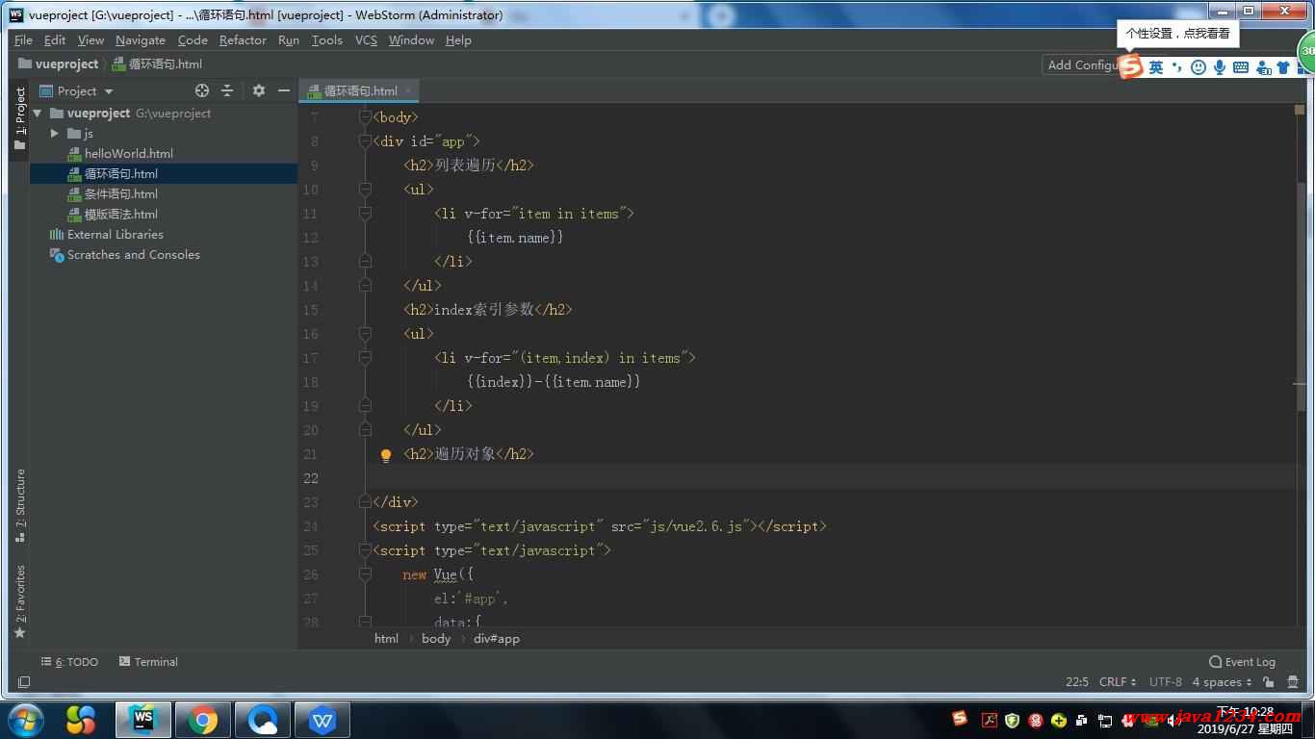Click the tool windows quick-access icon
This screenshot has width=1315, height=739.
pos(24,682)
